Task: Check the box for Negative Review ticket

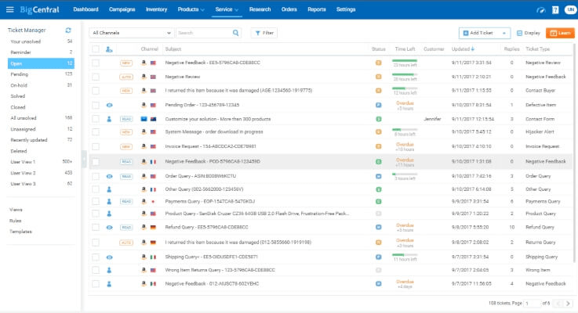Action: click(96, 77)
